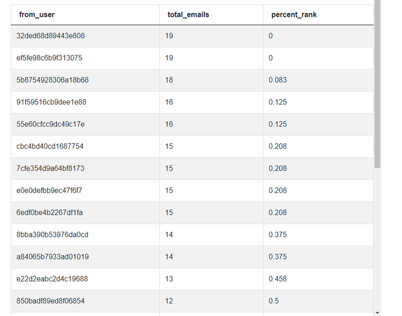Click the scrollbar down arrow
402x316 pixels.
[377, 313]
